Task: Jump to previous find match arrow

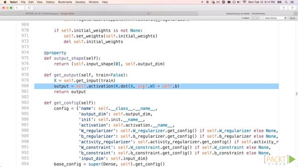Action: 253,18
